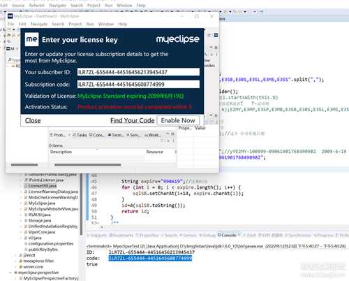The width and height of the screenshot is (349, 281).
Task: Click the 'me' MyEclipse logo icon
Action: click(31, 39)
